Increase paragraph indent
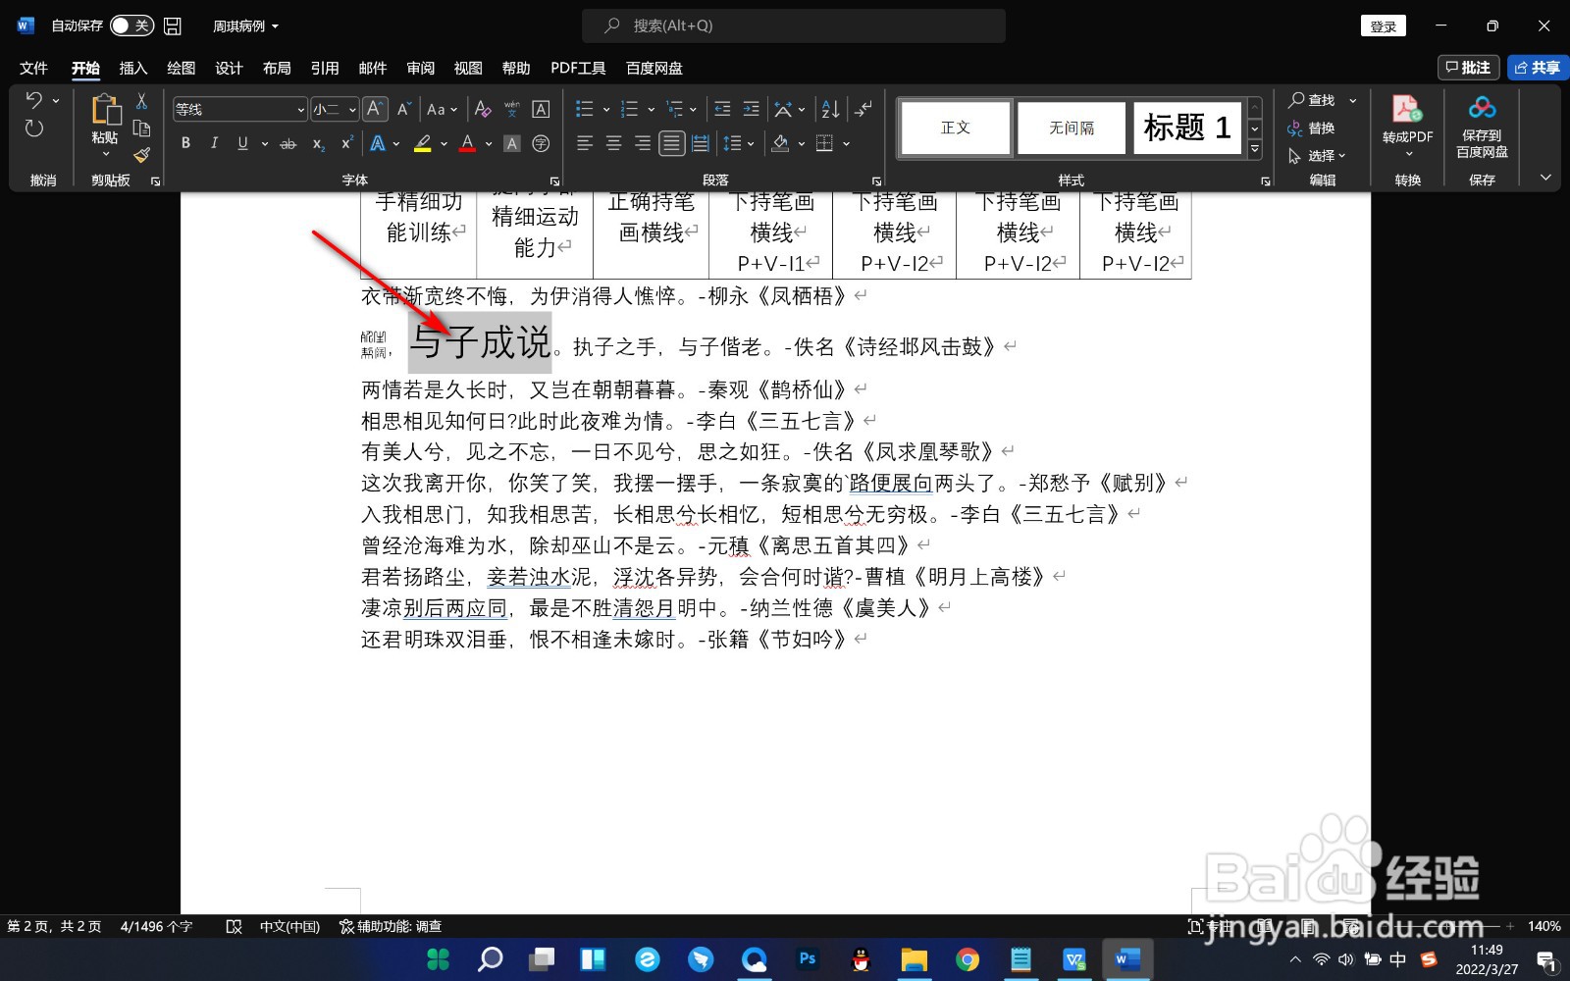 pos(752,109)
